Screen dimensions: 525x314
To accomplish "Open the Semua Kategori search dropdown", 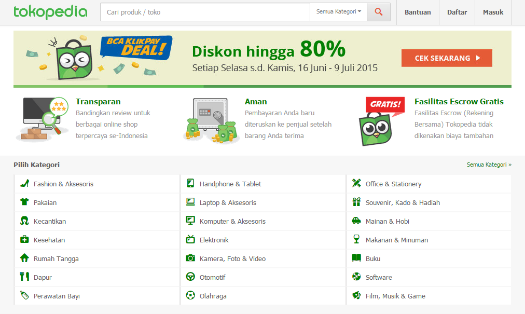I will (339, 12).
